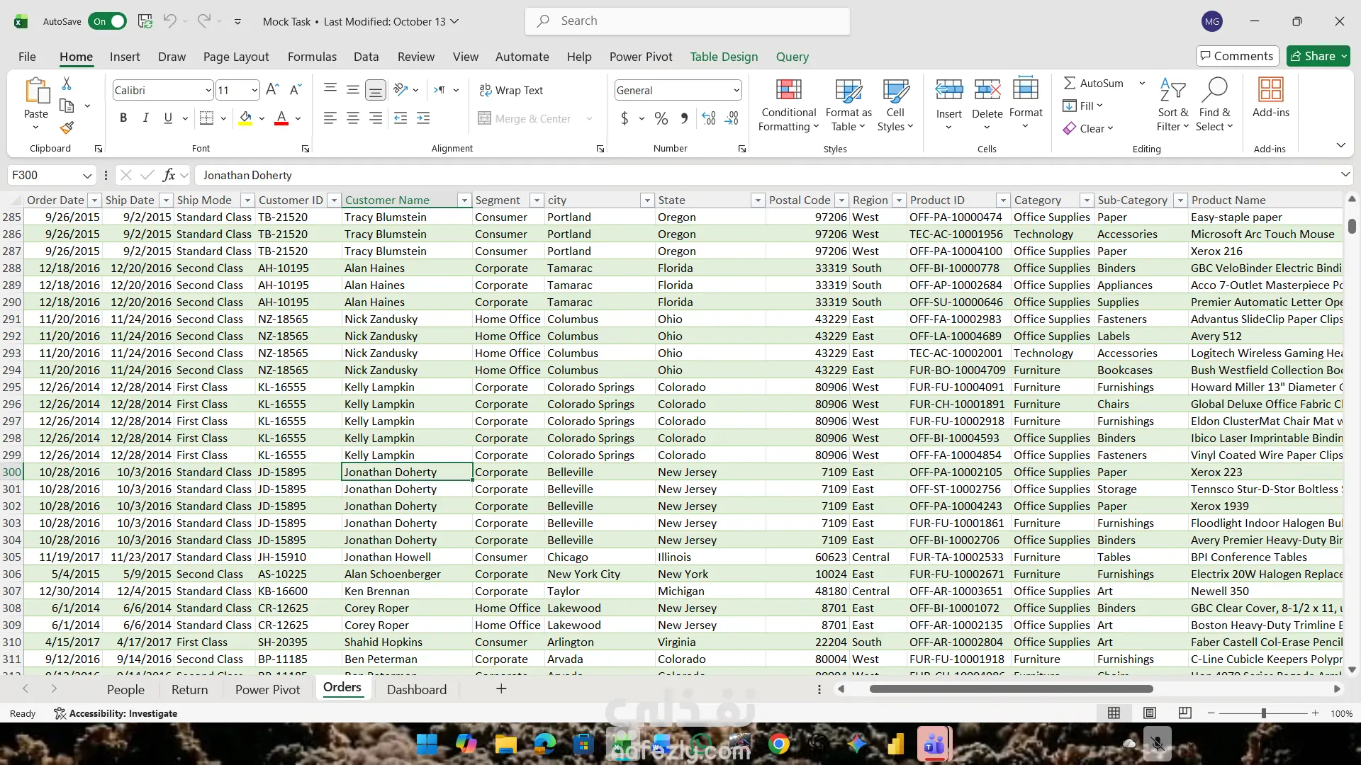This screenshot has height=765, width=1361.
Task: Click the Comments button
Action: click(1236, 56)
